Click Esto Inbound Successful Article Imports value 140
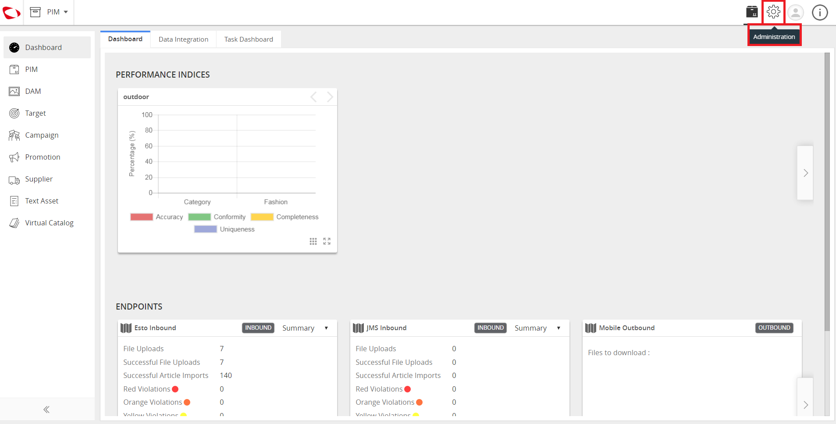Image resolution: width=836 pixels, height=424 pixels. click(226, 375)
